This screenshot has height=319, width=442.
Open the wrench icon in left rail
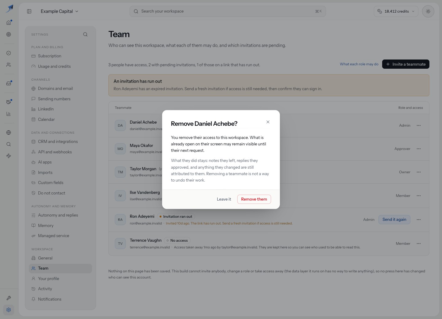pyautogui.click(x=9, y=298)
